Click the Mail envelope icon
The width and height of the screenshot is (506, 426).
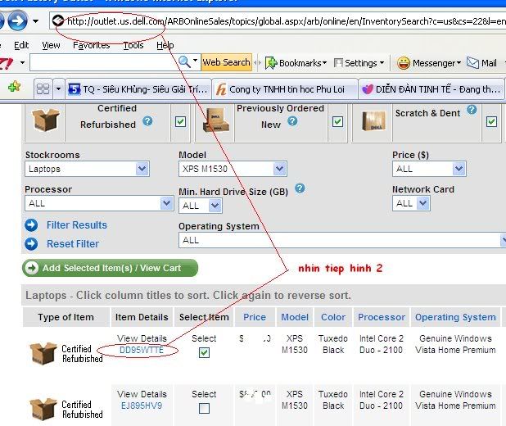pos(472,62)
